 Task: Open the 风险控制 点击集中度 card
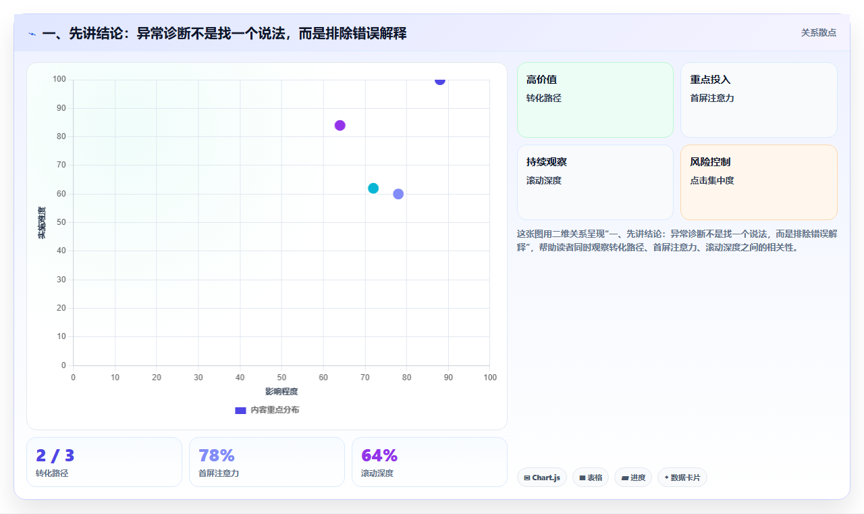point(759,182)
